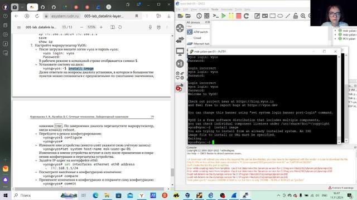Screen dimensions: 357x200
Task: Toggle the lock items padlock icon
Action: 295,16
